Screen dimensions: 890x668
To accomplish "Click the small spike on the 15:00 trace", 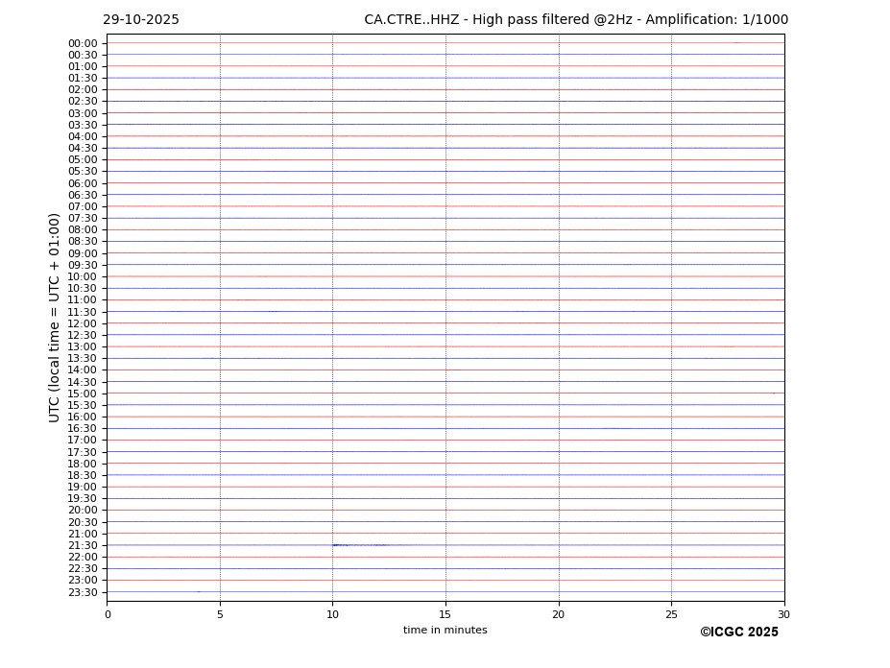I will point(773,394).
